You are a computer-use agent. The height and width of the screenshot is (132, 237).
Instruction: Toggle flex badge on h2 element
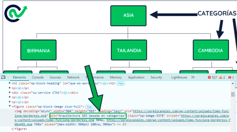pos(120,83)
